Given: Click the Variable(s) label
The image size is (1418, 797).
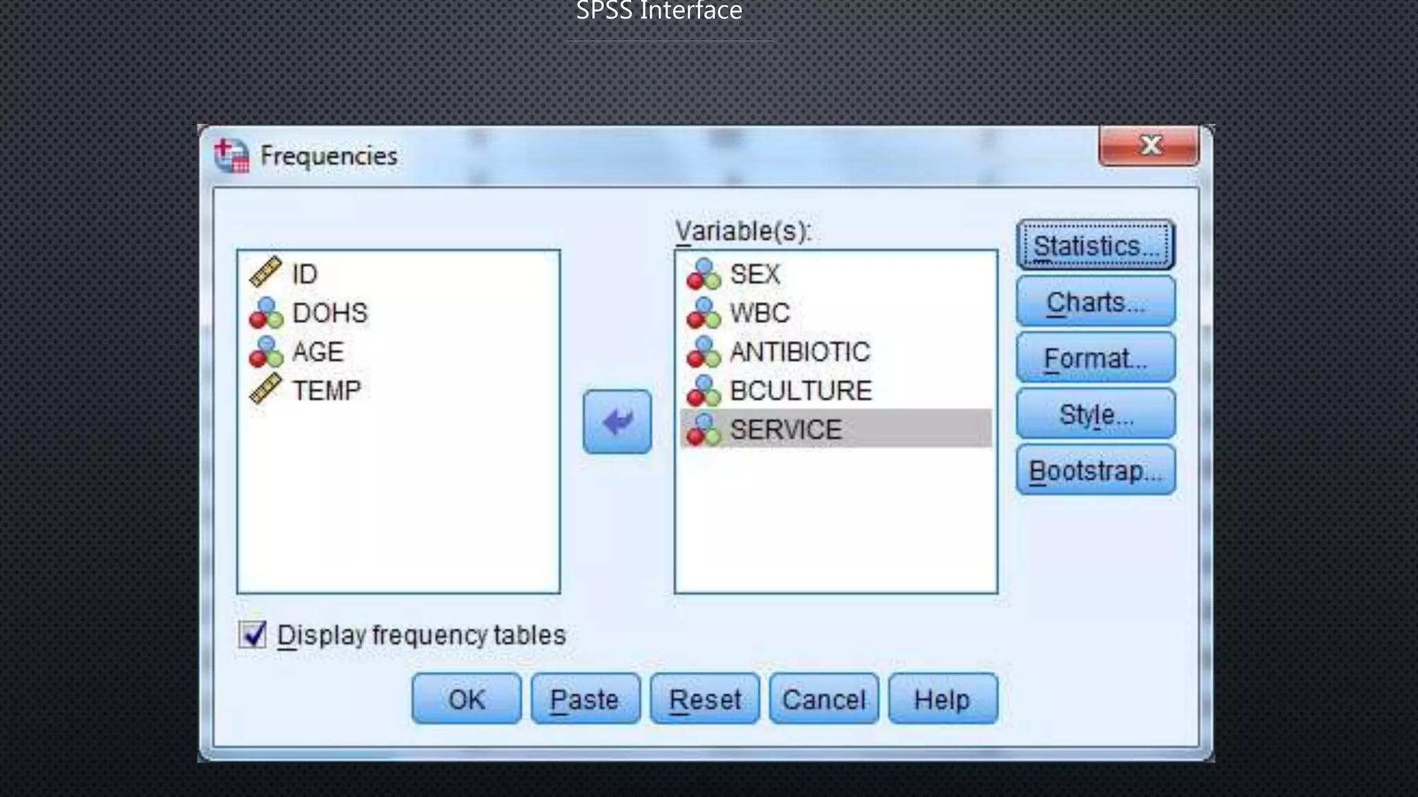Looking at the screenshot, I should (743, 230).
